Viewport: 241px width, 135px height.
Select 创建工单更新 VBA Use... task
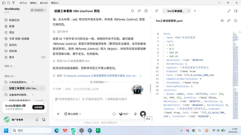point(24,88)
